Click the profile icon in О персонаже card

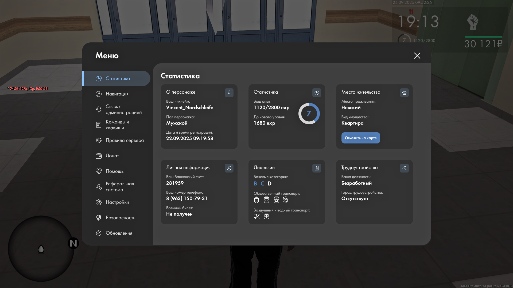coord(229,93)
